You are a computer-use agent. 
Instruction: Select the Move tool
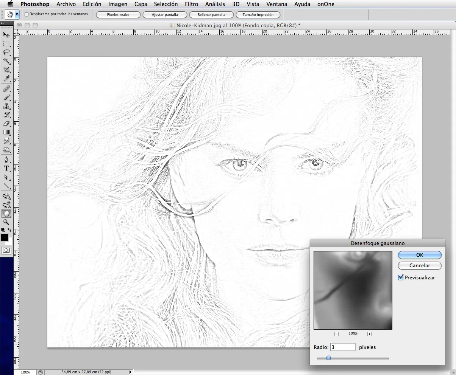coord(6,35)
